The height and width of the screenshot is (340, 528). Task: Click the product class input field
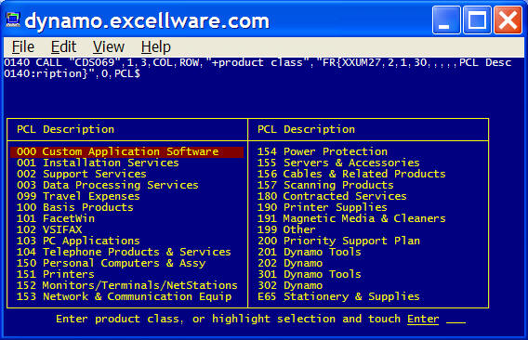pos(455,320)
